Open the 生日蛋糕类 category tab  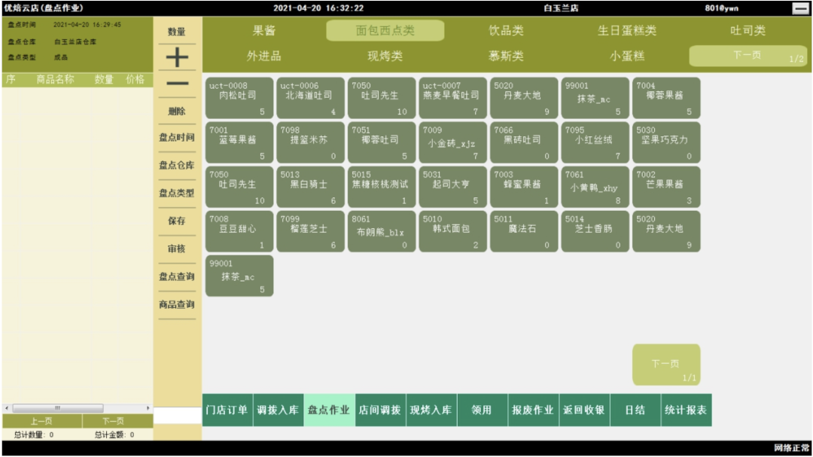click(626, 30)
